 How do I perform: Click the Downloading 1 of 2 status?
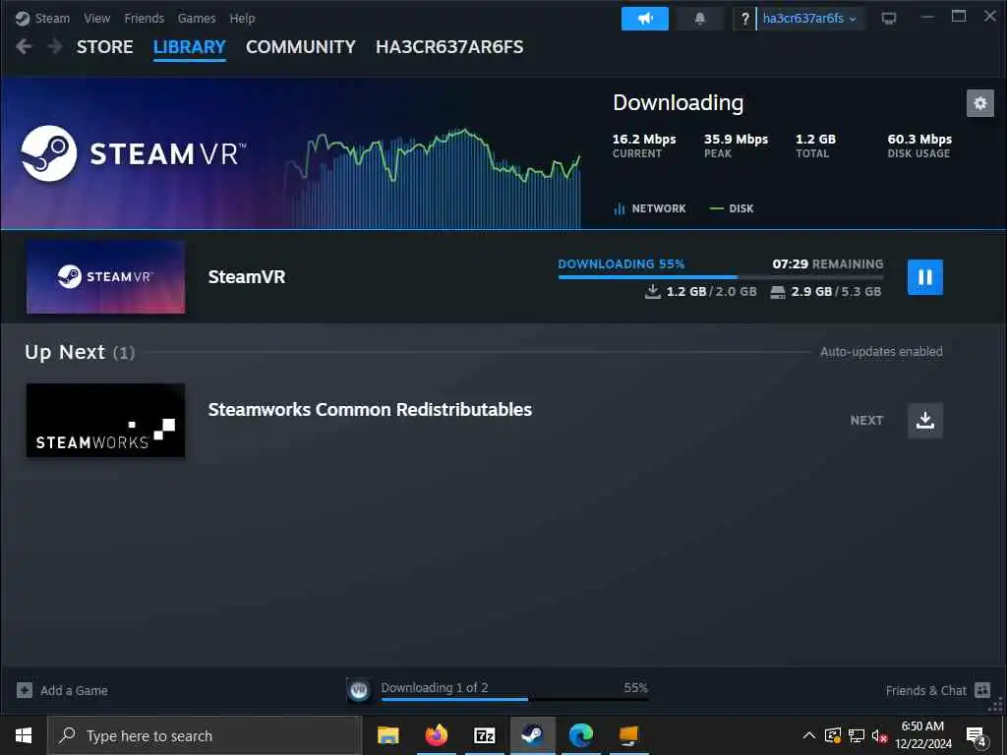click(x=435, y=687)
